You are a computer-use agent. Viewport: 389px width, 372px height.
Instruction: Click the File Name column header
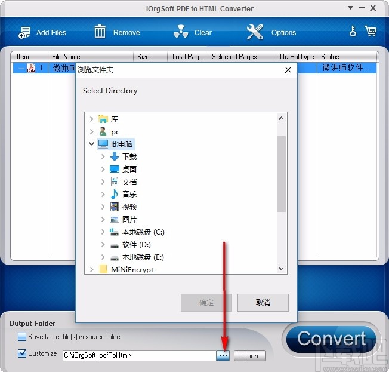(90, 57)
